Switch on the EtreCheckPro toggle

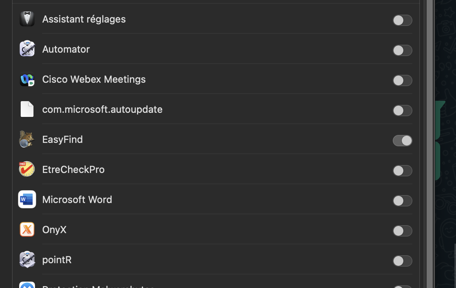click(402, 171)
